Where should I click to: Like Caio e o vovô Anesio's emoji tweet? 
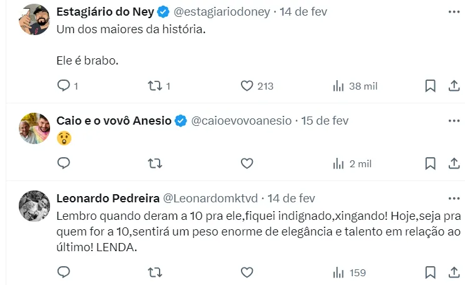tap(247, 163)
